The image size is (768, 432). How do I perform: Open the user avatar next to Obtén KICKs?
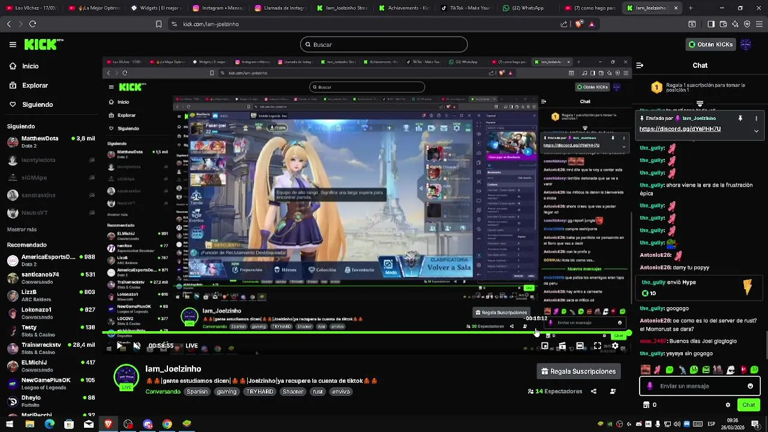tap(746, 44)
